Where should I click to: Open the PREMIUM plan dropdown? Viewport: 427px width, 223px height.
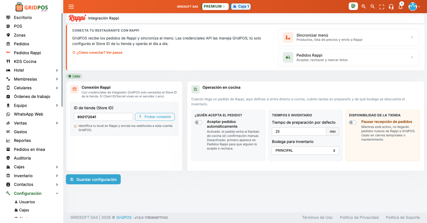click(215, 7)
